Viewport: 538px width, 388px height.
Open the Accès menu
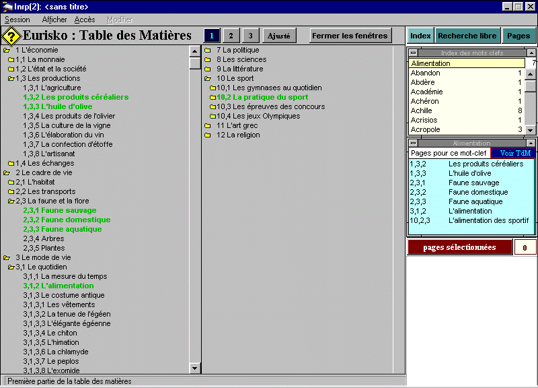click(85, 20)
